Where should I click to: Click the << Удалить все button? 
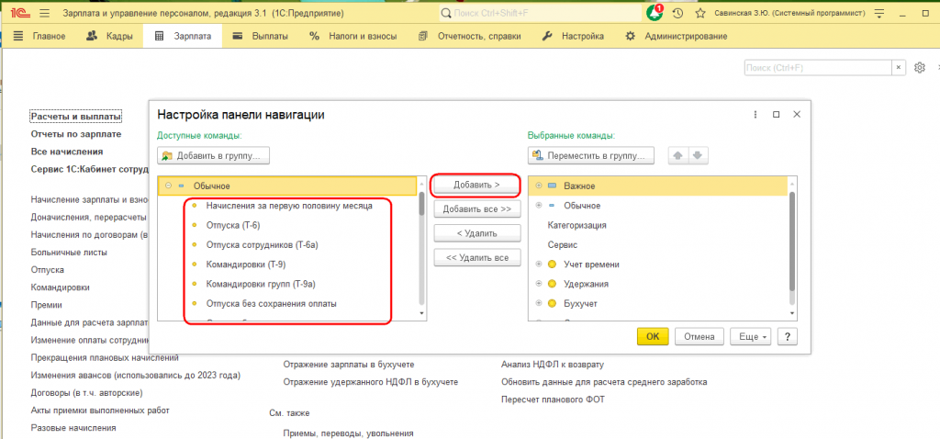[x=476, y=258]
